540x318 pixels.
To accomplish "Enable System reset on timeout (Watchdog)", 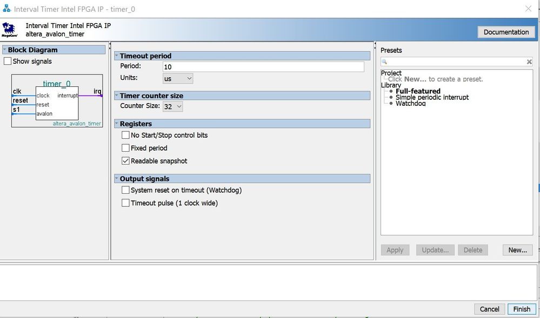I will [x=125, y=190].
